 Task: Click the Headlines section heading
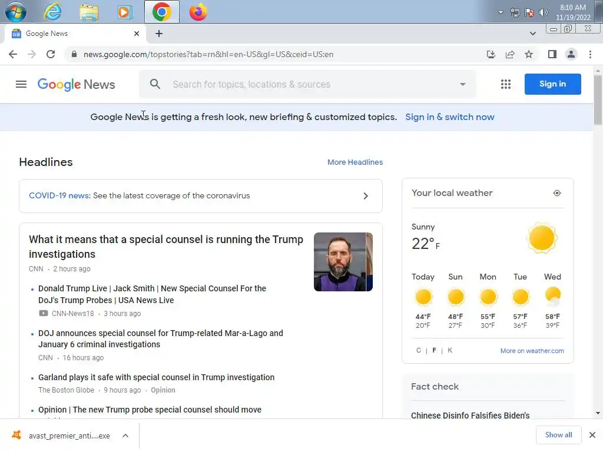click(x=46, y=162)
